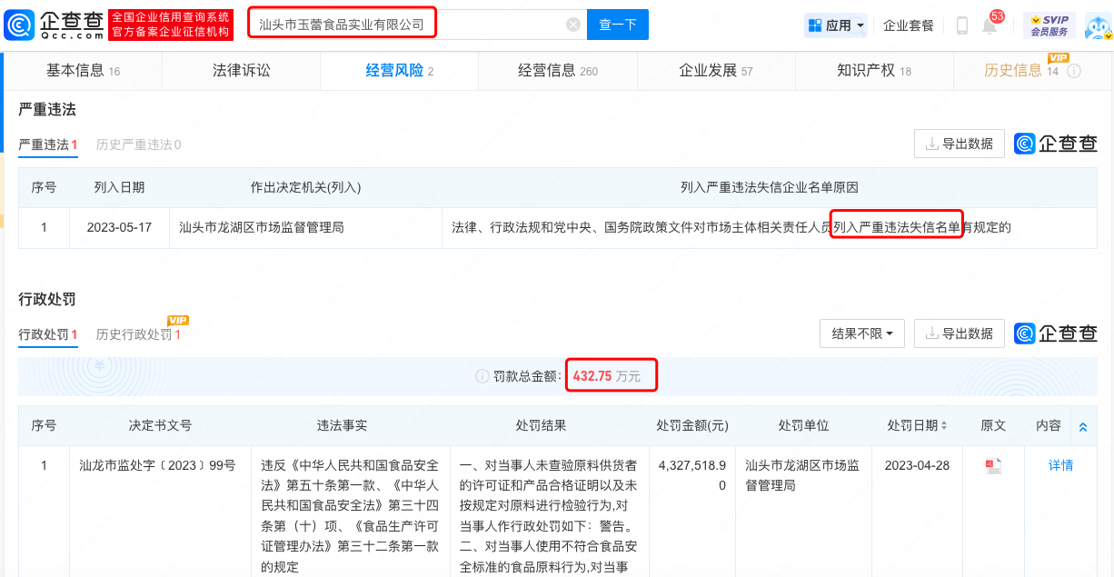Open the 结果不限 filter dropdown
Viewport: 1114px width, 577px height.
(x=862, y=333)
